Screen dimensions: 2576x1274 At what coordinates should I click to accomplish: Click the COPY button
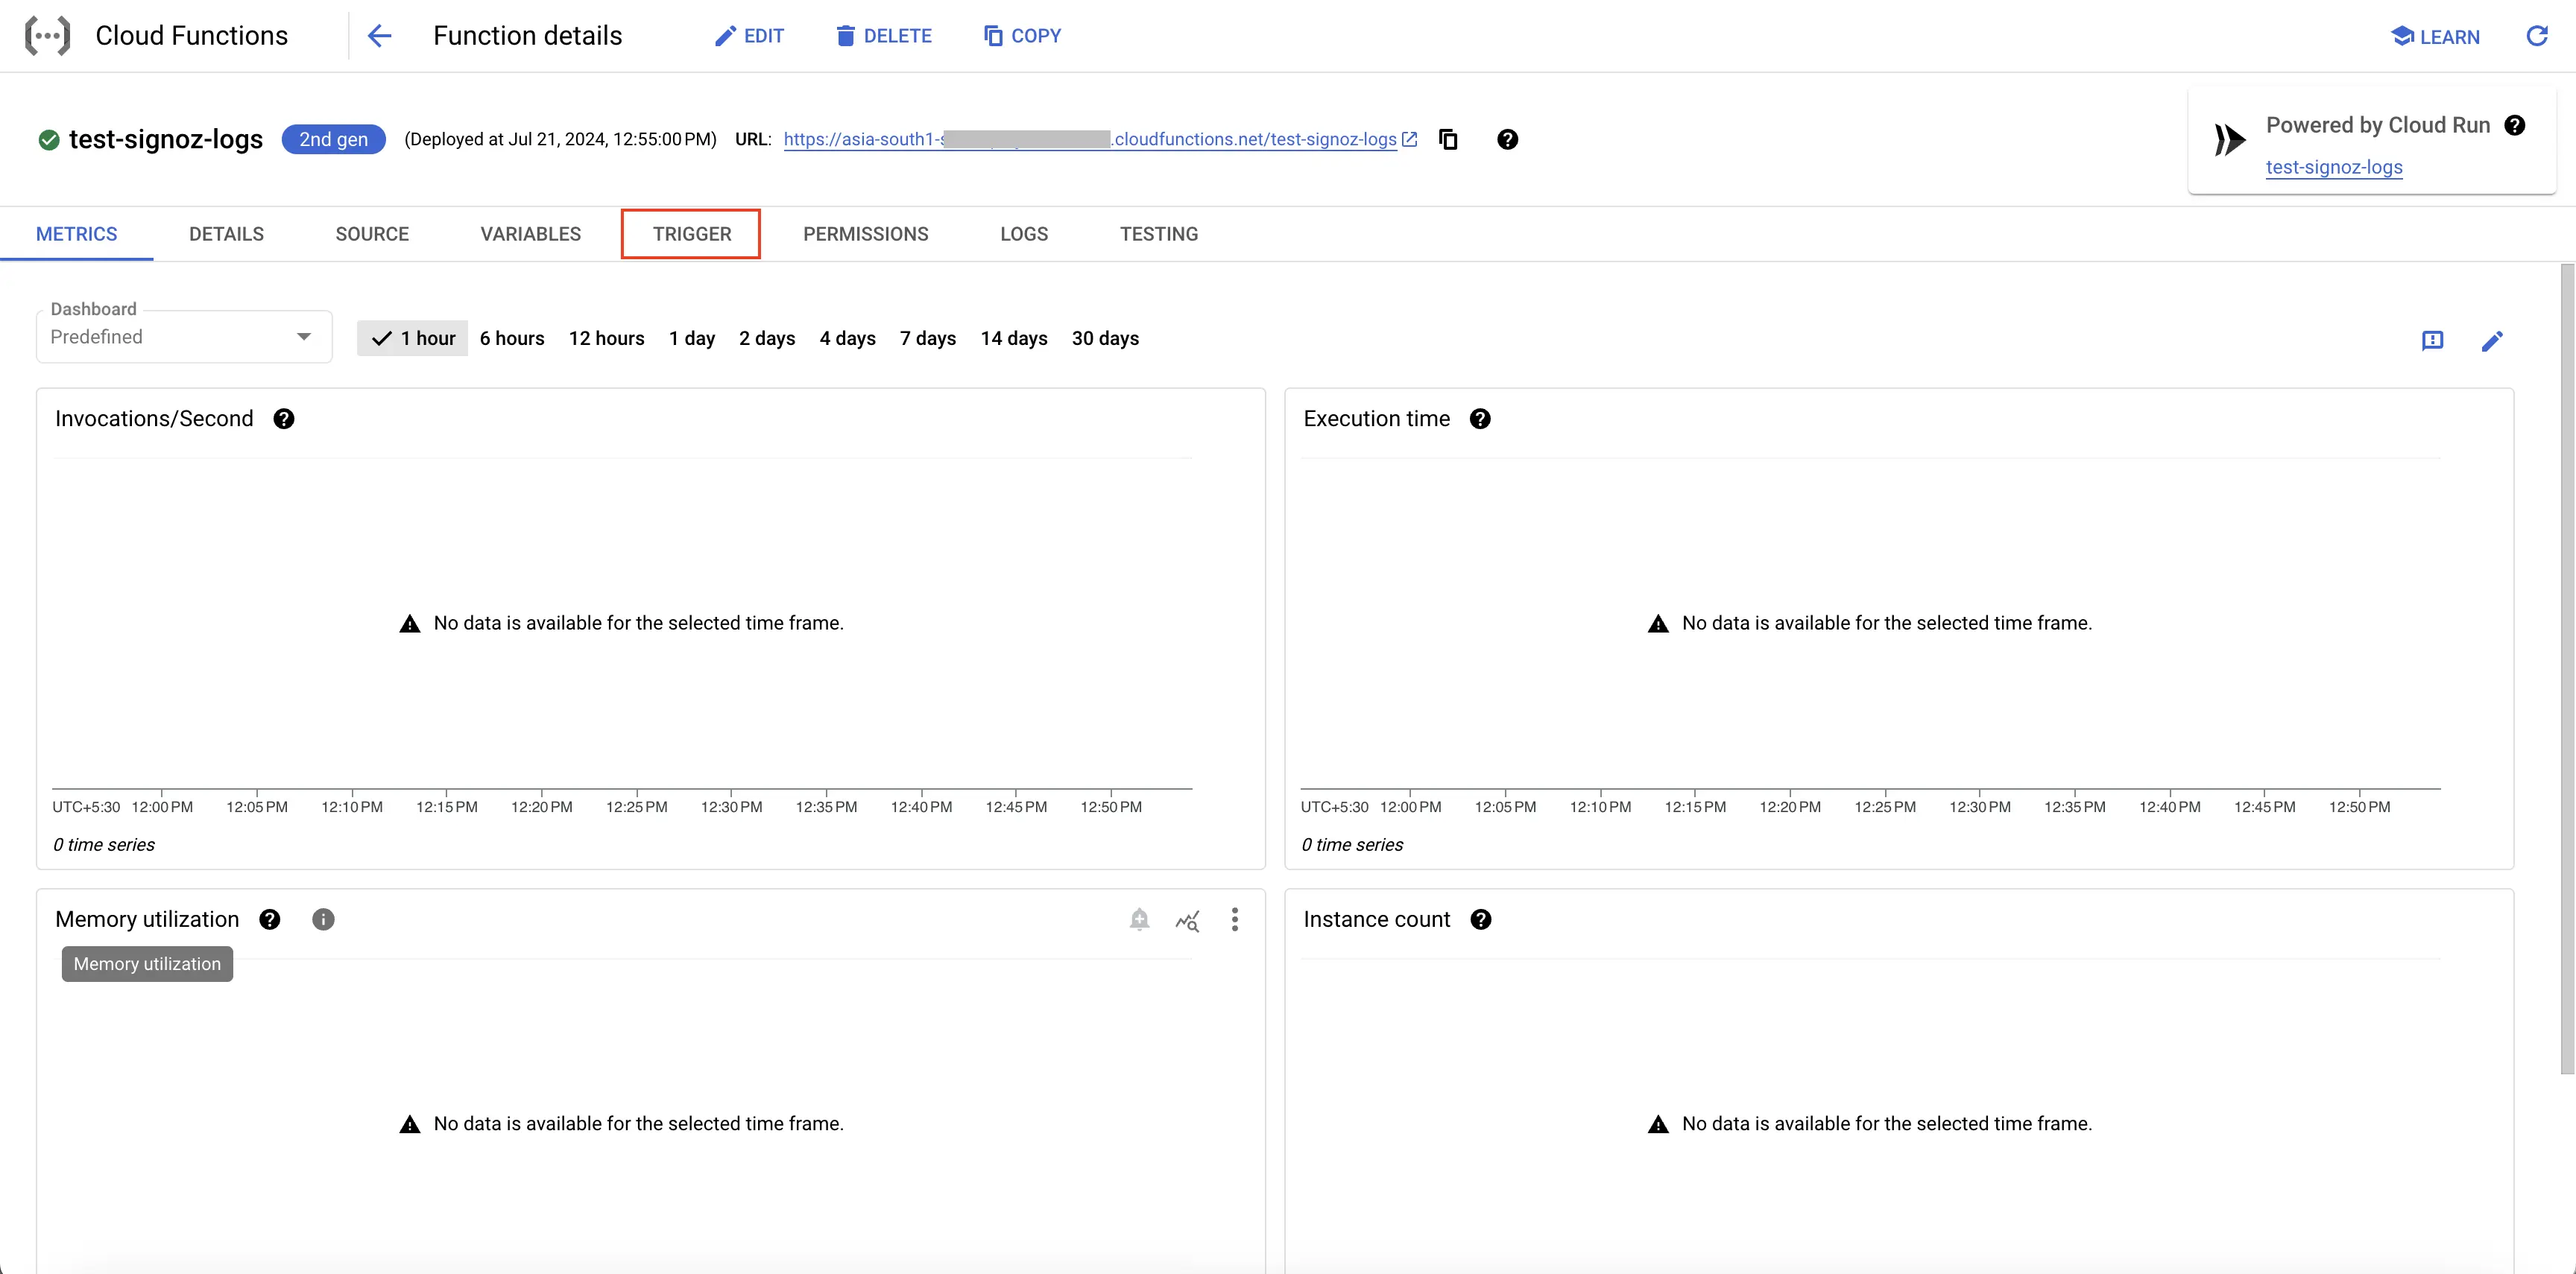click(x=1022, y=36)
